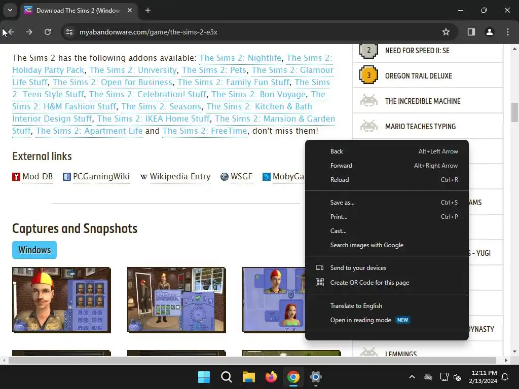Select Print... in context menu

pos(387,217)
